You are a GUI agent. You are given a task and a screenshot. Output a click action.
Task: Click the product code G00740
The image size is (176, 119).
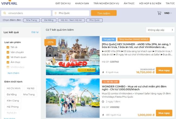(114, 62)
